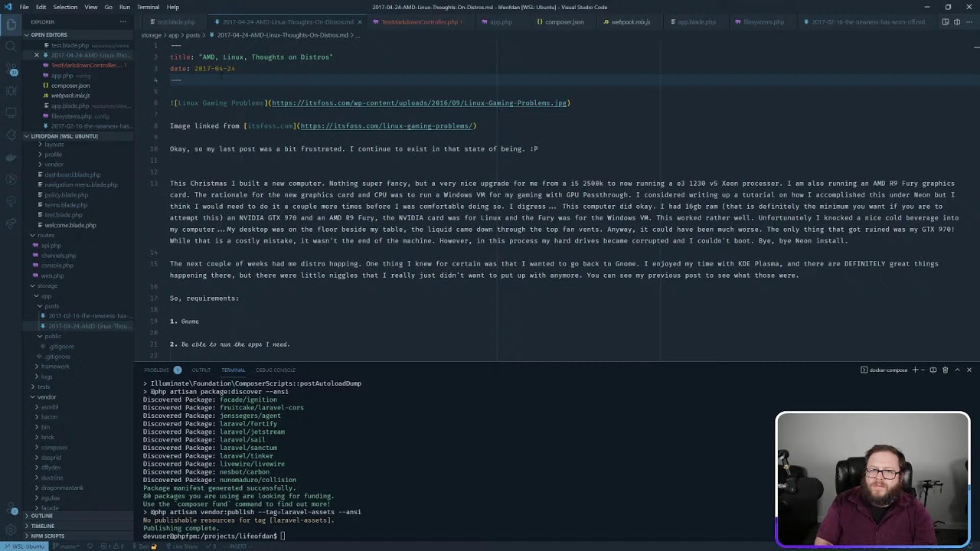Open dashboard.blade.php in file tree
The image size is (980, 551).
pyautogui.click(x=73, y=174)
